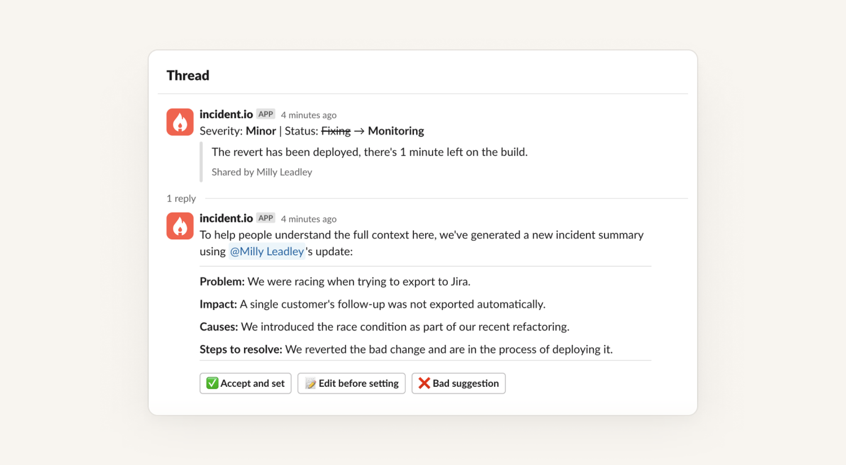The height and width of the screenshot is (465, 846).
Task: Click the '1 reply' divider label
Action: click(181, 198)
